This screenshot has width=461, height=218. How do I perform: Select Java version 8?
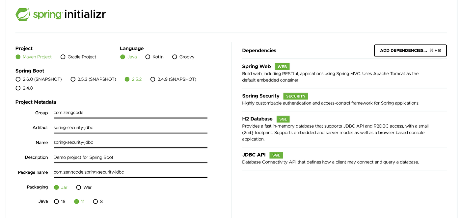[x=98, y=202]
